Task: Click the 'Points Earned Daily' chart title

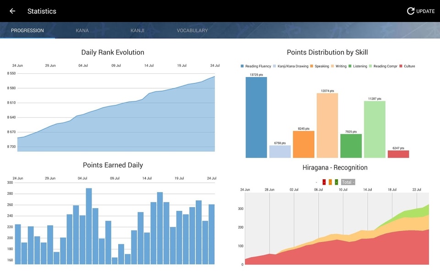Action: tap(113, 165)
